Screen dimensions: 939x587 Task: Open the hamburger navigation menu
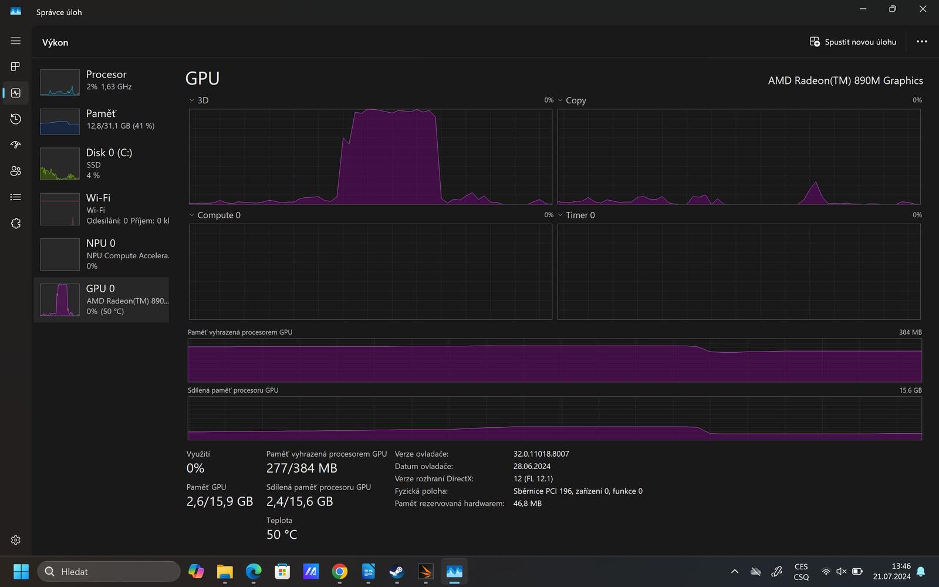16,41
